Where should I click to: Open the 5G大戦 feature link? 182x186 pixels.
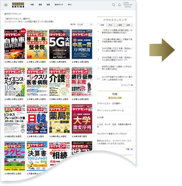(x=100, y=117)
